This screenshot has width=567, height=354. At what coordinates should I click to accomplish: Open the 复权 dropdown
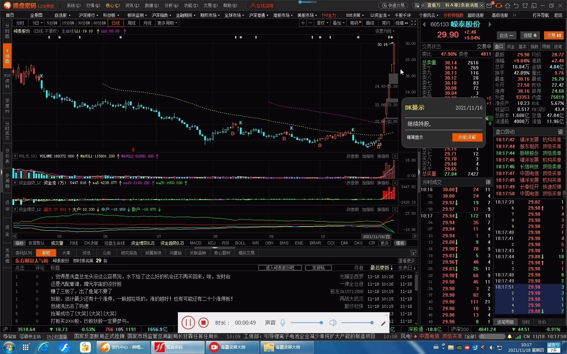(323, 23)
